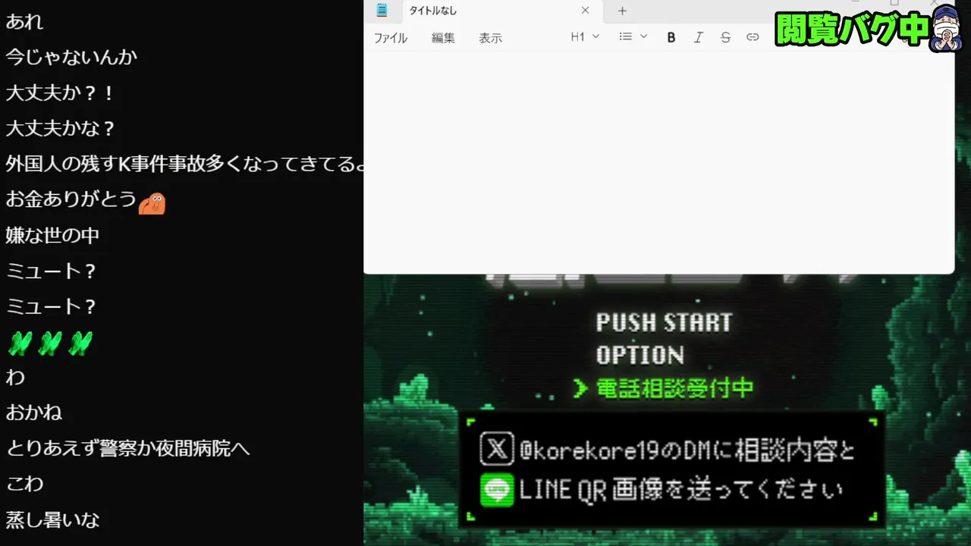Add a new Notepad tab

(x=622, y=11)
